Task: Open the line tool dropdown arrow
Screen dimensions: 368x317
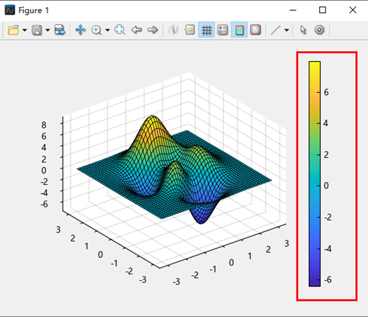Action: [287, 30]
